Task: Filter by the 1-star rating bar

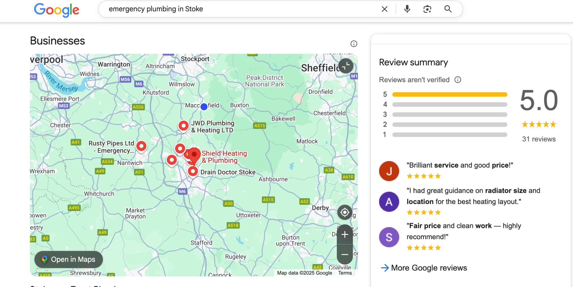Action: (450, 135)
